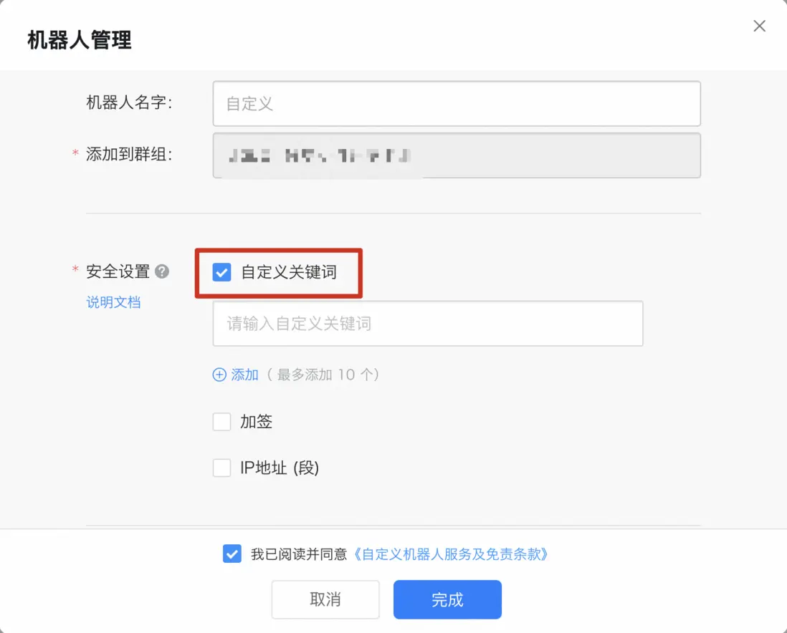Viewport: 787px width, 633px height.
Task: Click the 机器人管理 dialog title
Action: click(x=80, y=39)
